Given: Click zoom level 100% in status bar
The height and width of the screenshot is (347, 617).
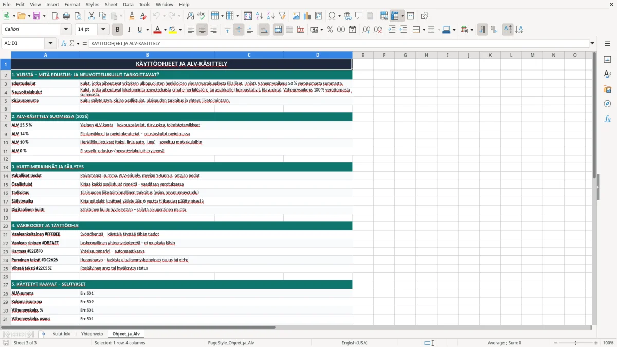Looking at the screenshot, I should pos(608,343).
